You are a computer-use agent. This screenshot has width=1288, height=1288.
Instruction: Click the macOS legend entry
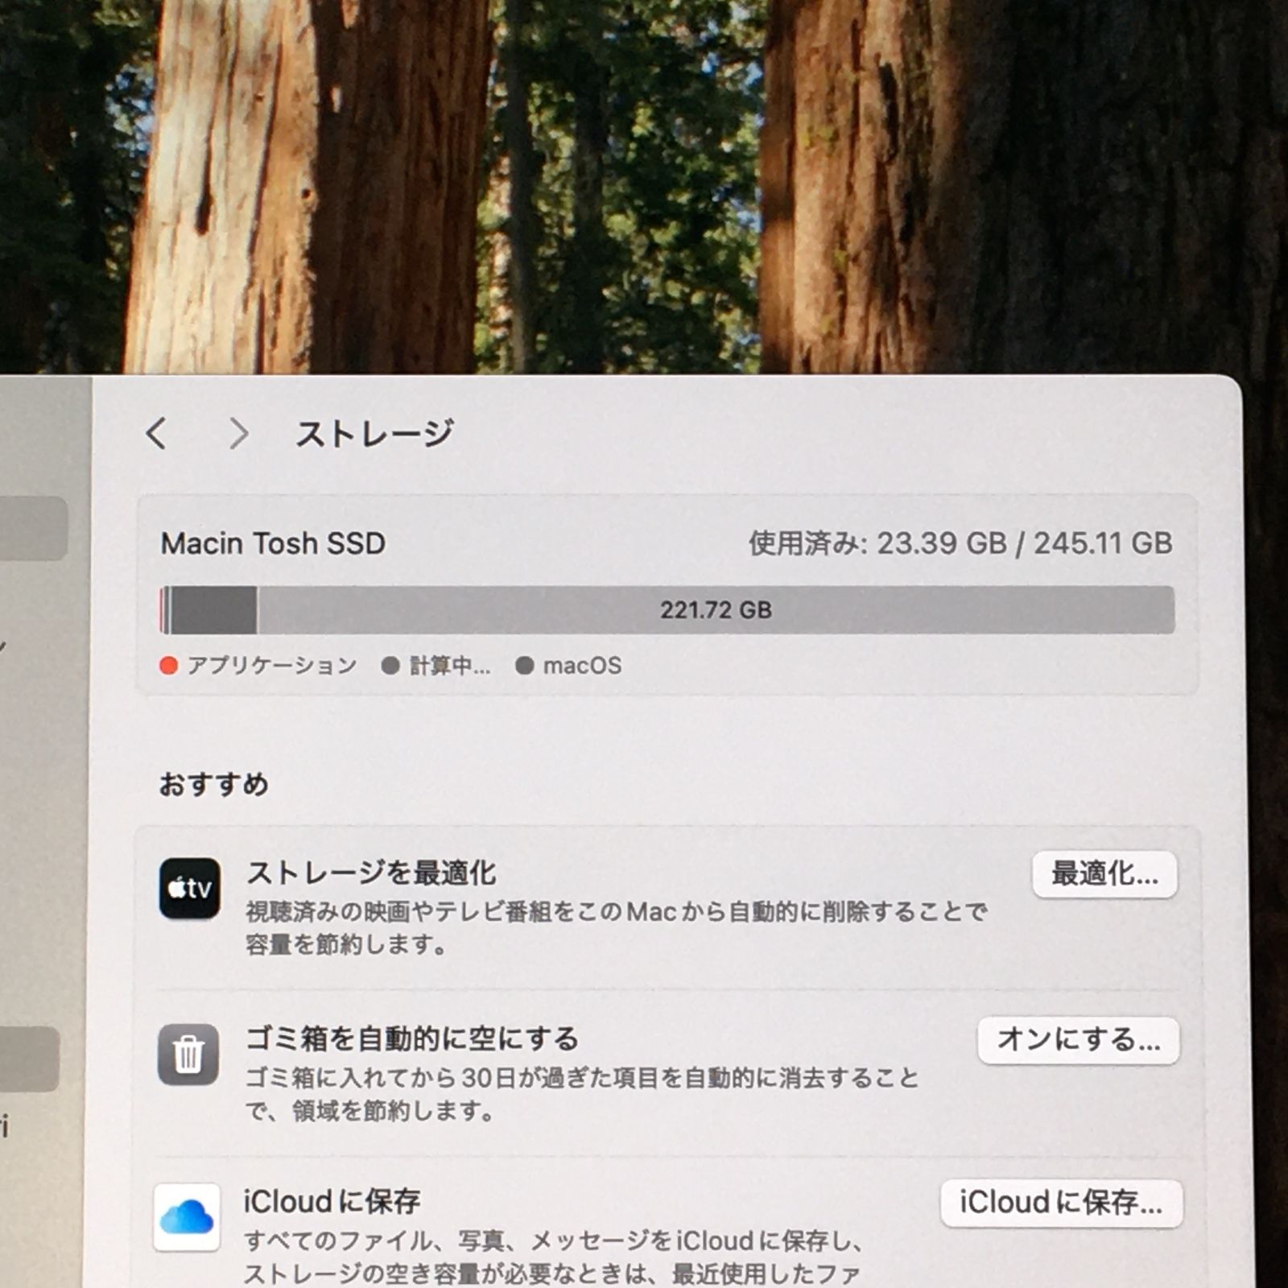pyautogui.click(x=568, y=666)
